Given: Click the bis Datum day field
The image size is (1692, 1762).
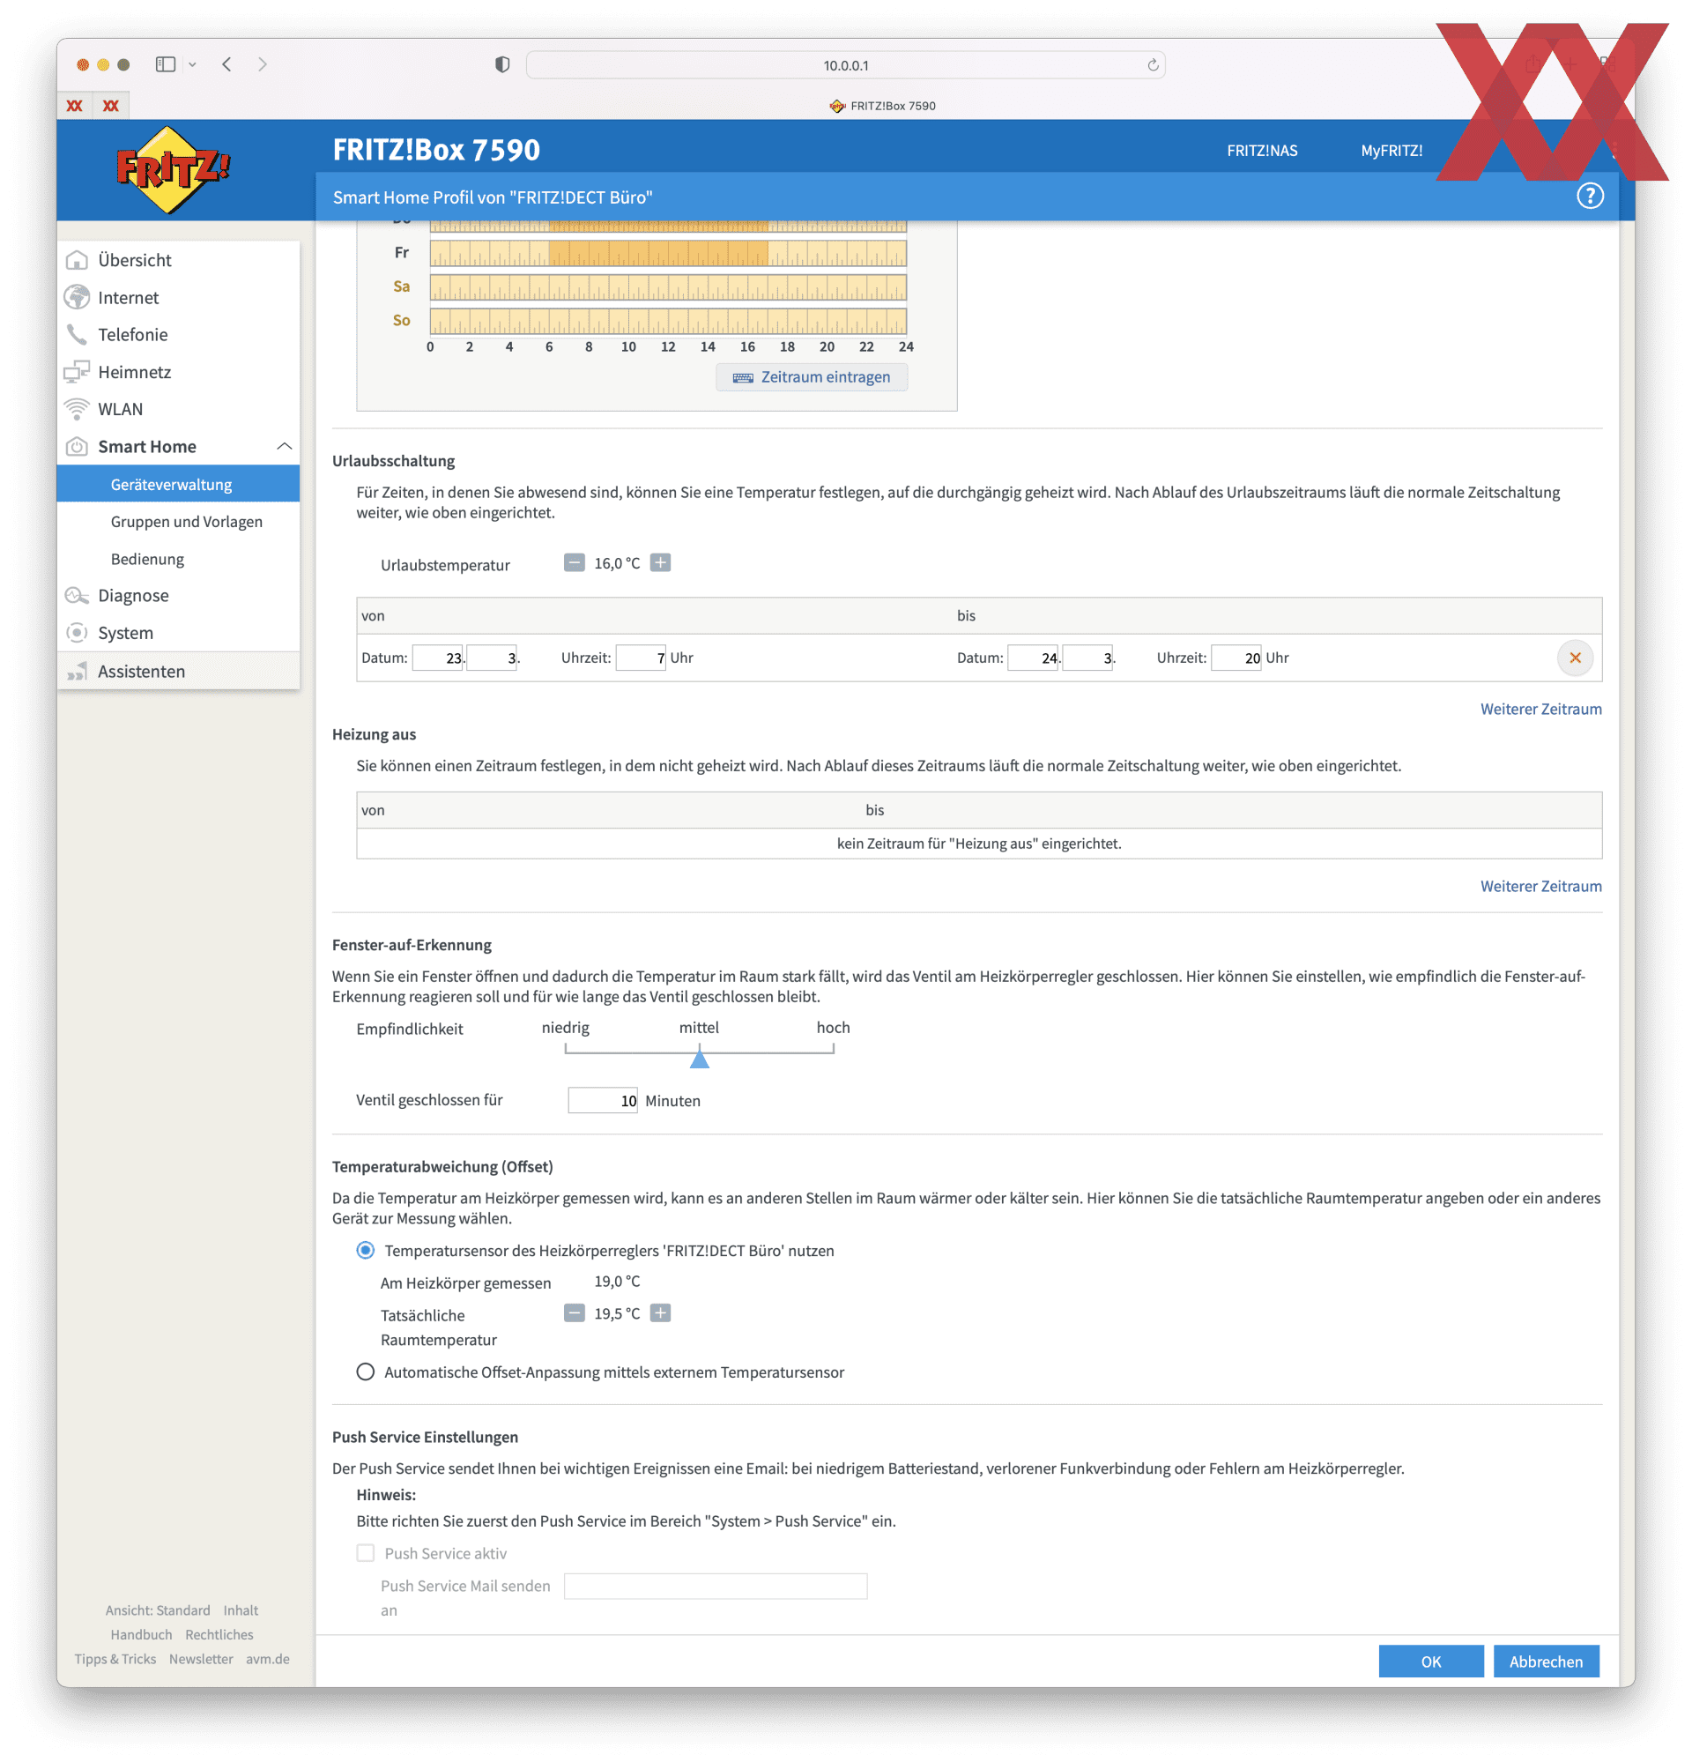Looking at the screenshot, I should pyautogui.click(x=1034, y=658).
